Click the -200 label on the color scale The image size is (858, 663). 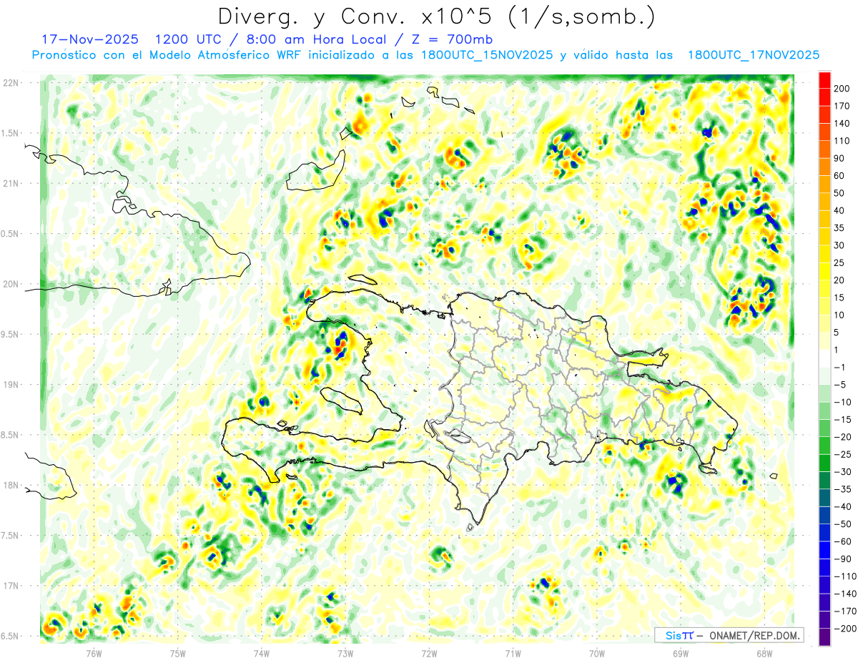click(x=842, y=629)
